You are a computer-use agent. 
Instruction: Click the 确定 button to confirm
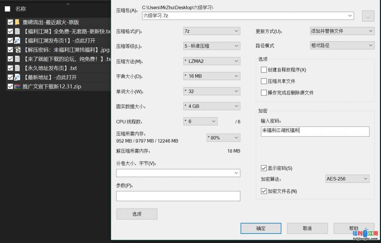coord(261,228)
